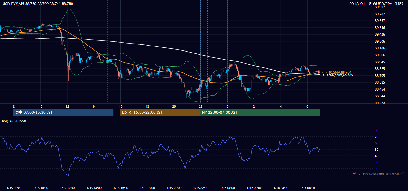Click hour label 18 under the price chart
The height and width of the screenshot is (191, 408).
pyautogui.click(x=147, y=106)
